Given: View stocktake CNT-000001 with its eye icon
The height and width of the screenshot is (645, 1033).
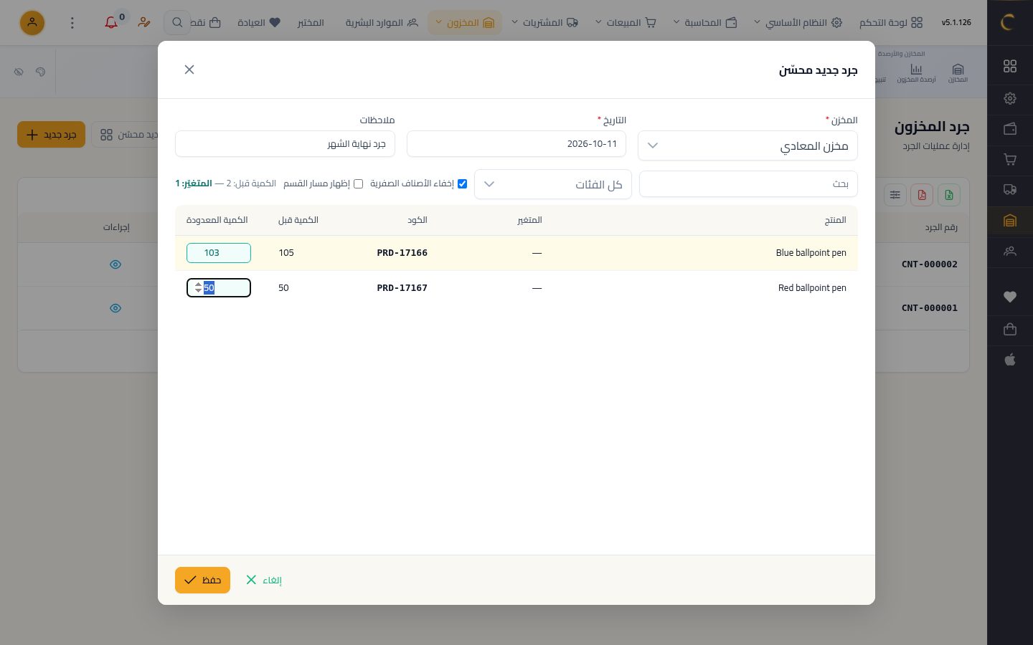Looking at the screenshot, I should (115, 308).
